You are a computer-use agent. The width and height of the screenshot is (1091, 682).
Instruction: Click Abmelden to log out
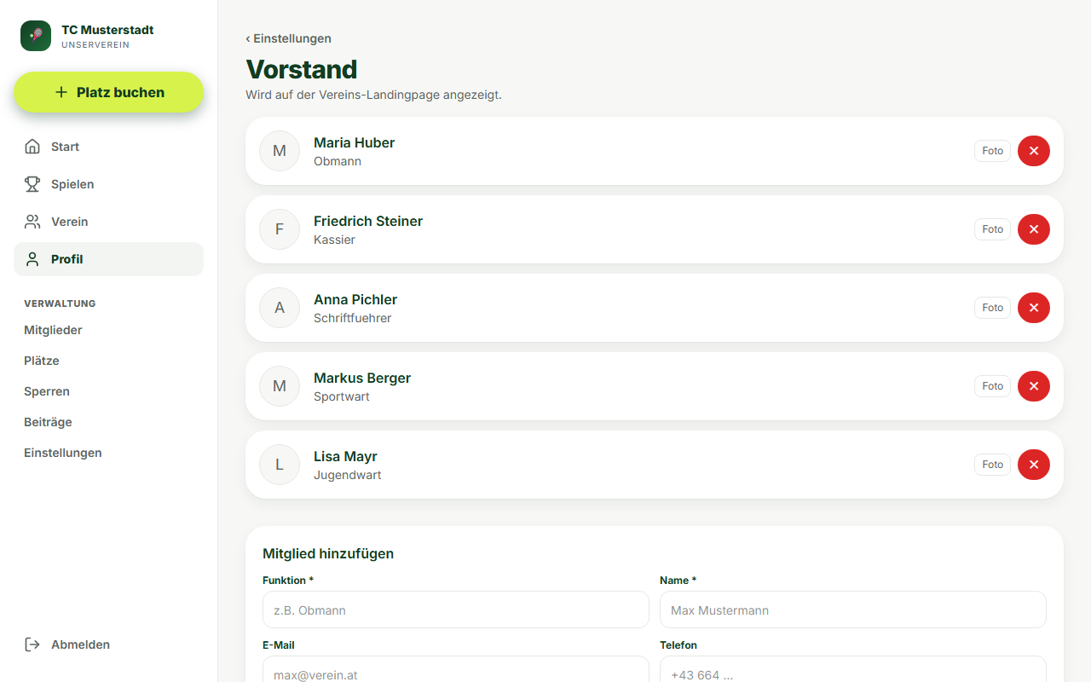pyautogui.click(x=108, y=644)
